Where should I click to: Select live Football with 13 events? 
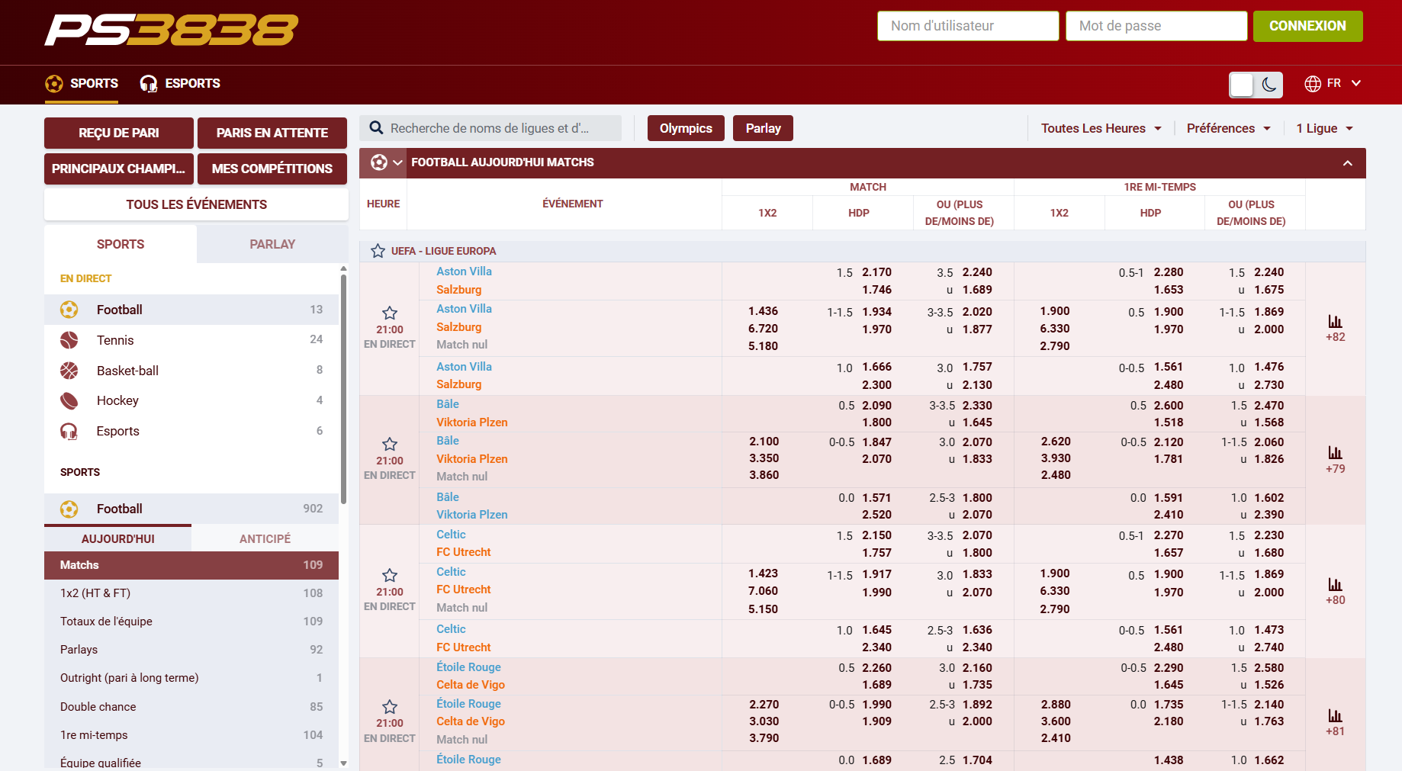pos(191,310)
